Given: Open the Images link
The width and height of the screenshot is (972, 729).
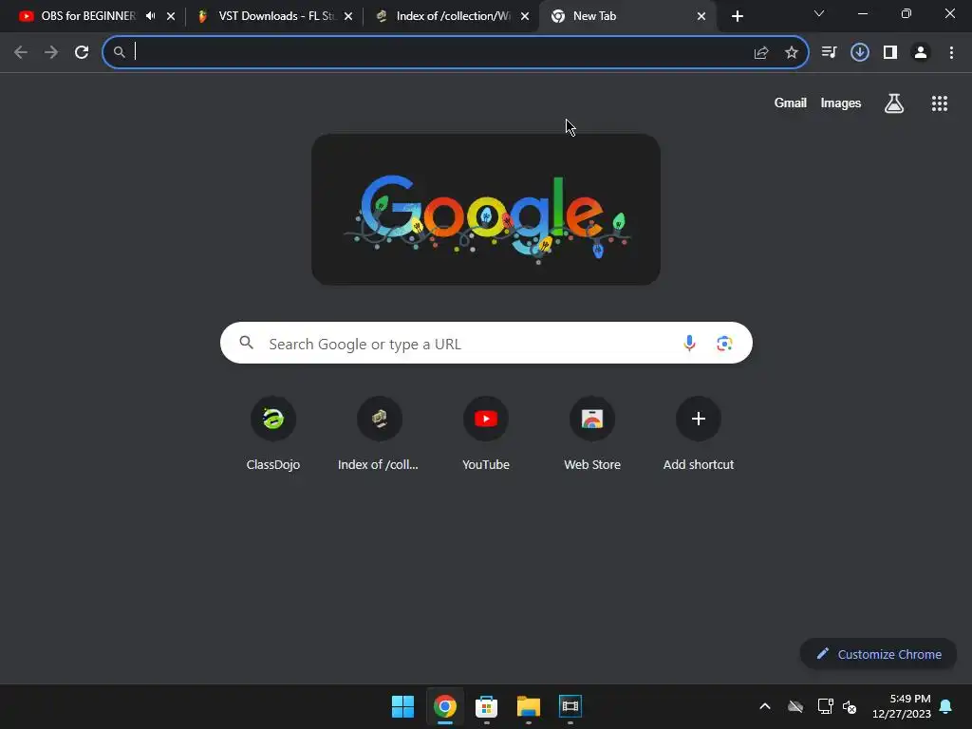Looking at the screenshot, I should pyautogui.click(x=841, y=103).
